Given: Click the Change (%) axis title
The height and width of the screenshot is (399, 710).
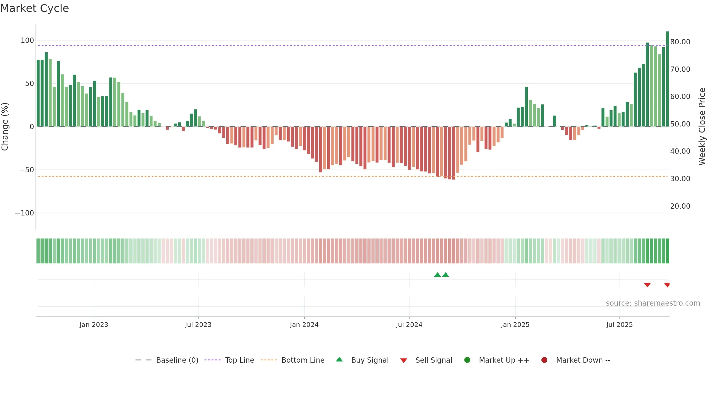Looking at the screenshot, I should pos(5,126).
